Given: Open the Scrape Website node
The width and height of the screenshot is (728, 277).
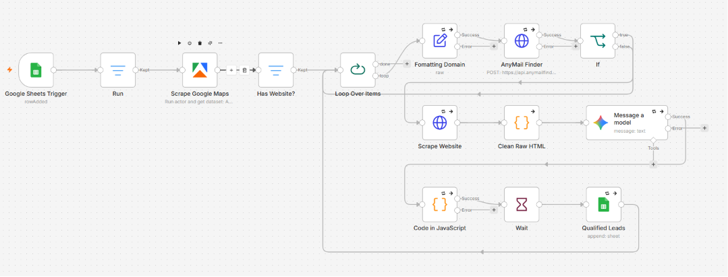Looking at the screenshot, I should (x=440, y=123).
